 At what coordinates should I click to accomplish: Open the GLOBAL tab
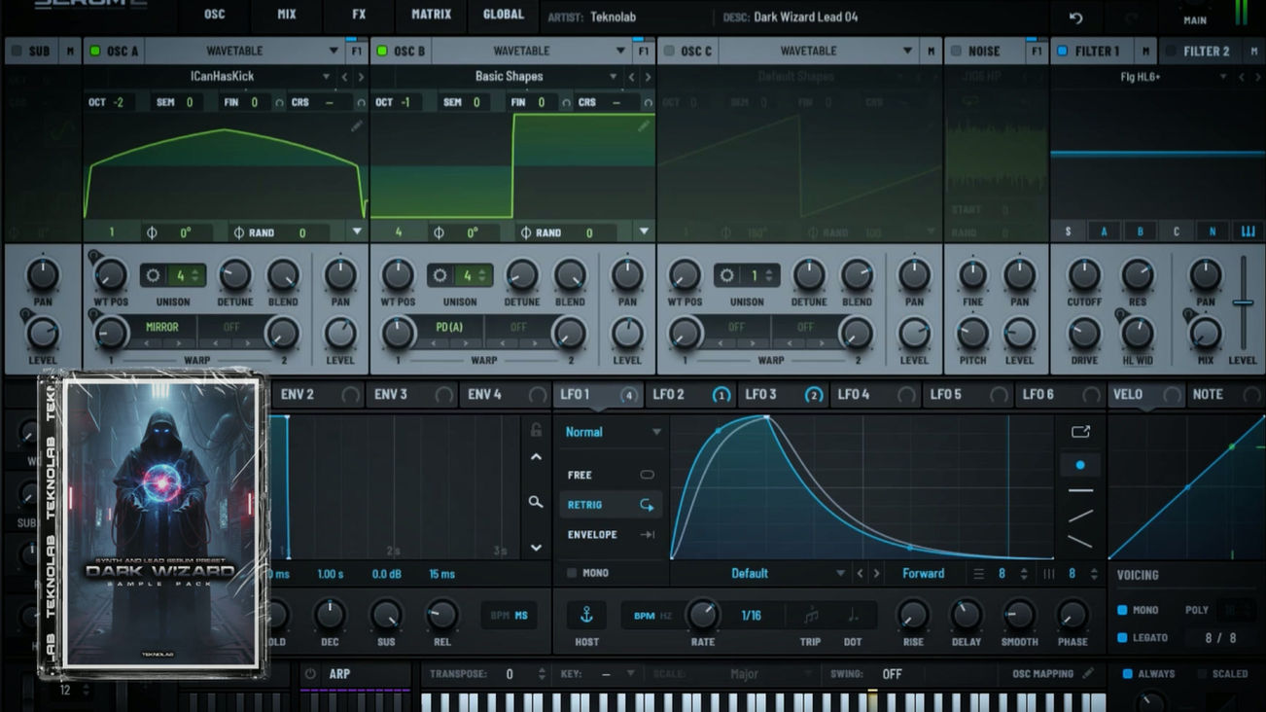(503, 15)
